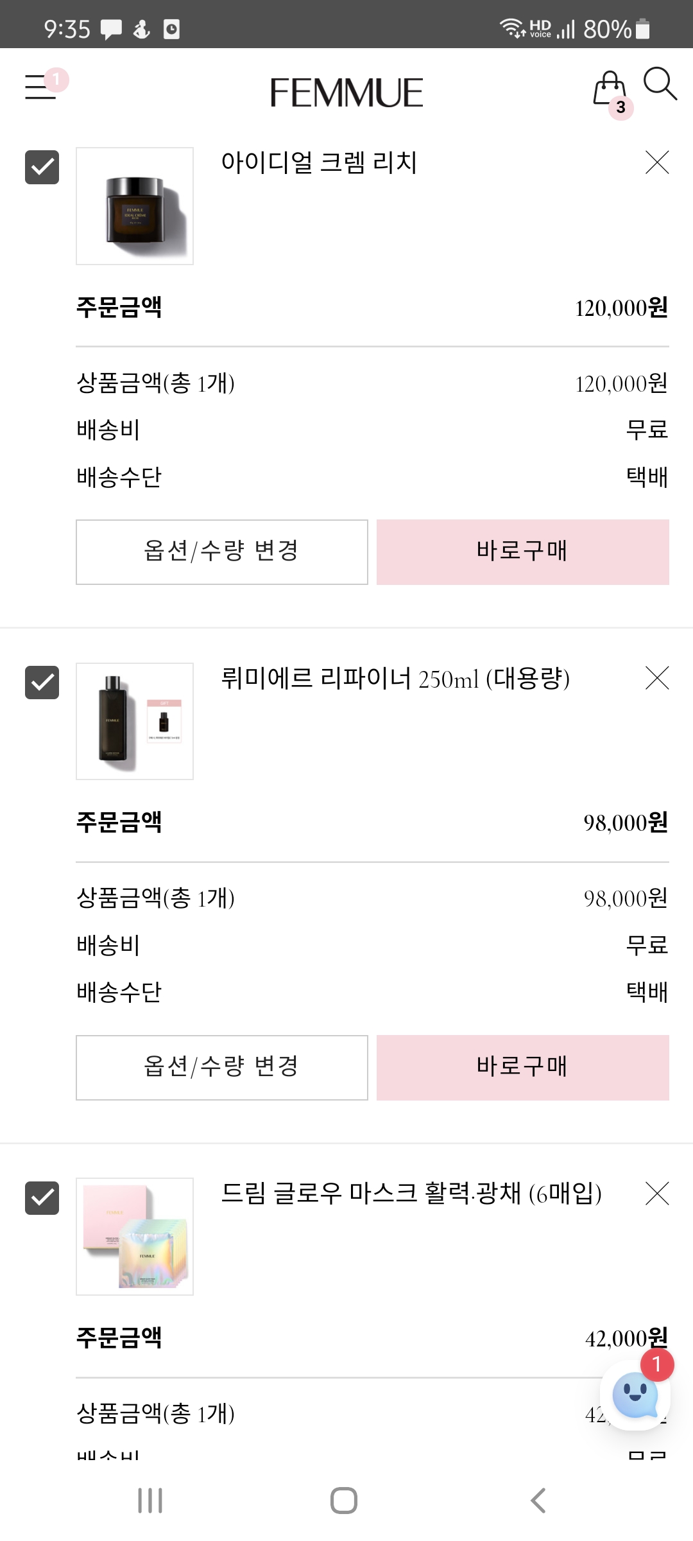Tap the Android back navigation icon

[538, 1501]
